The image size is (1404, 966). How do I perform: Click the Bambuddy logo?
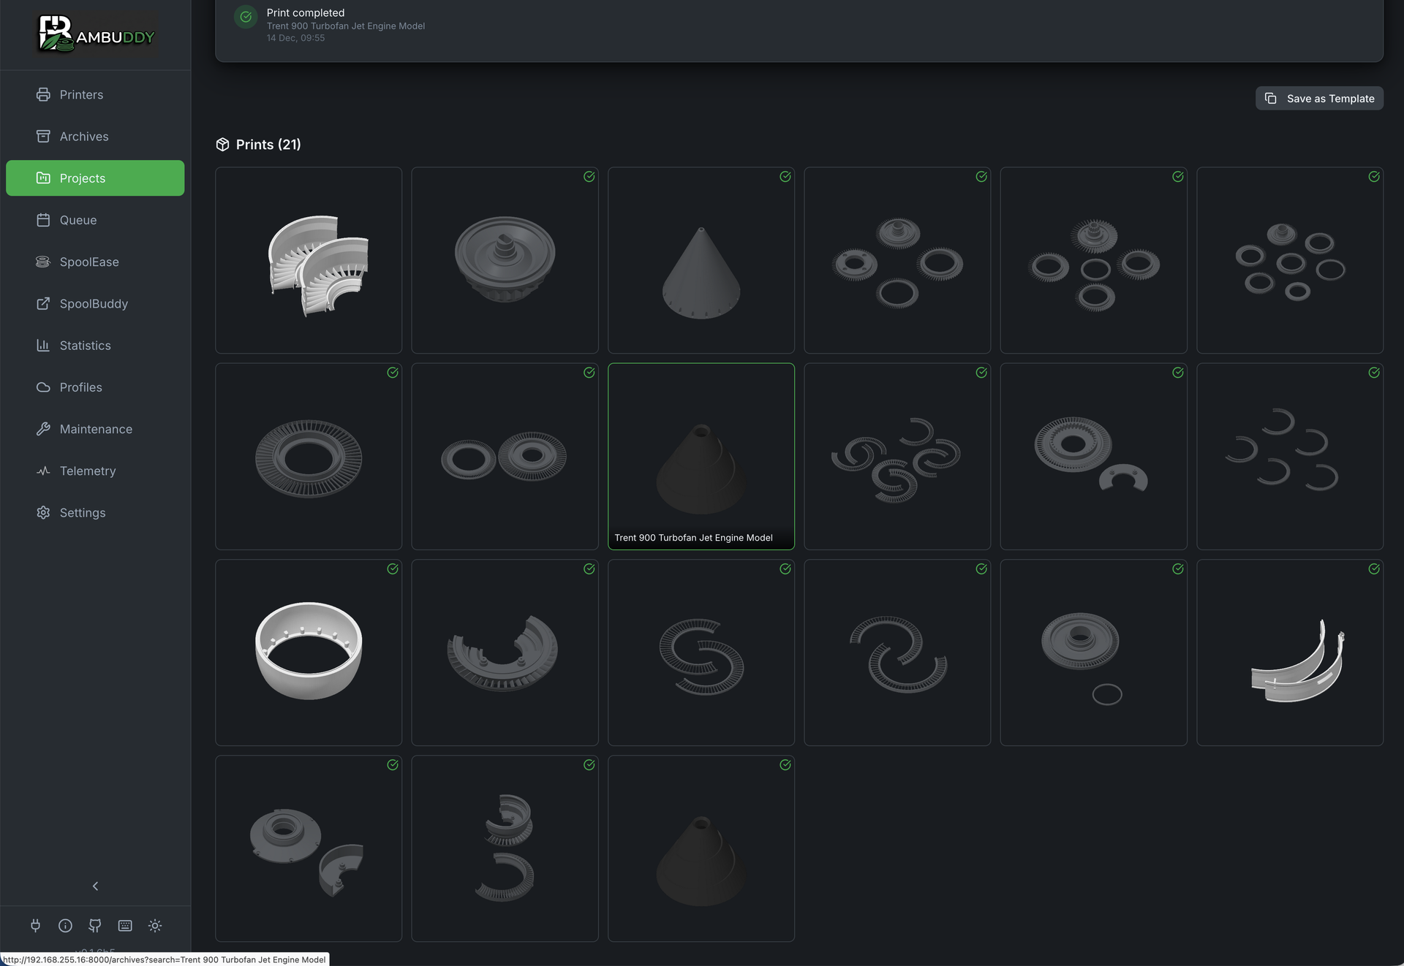point(96,34)
